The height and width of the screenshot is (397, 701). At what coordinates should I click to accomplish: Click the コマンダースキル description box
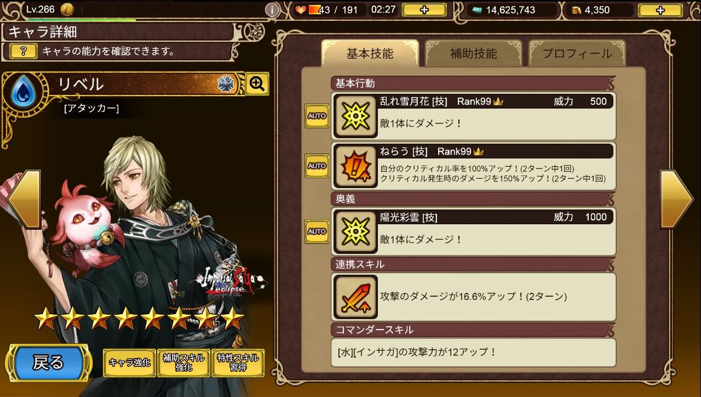pyautogui.click(x=474, y=352)
